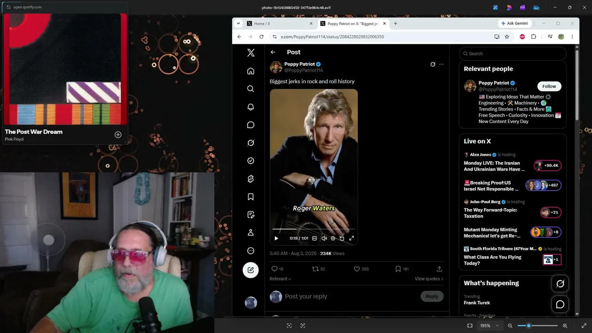Open Chrome three-dot menu
The height and width of the screenshot is (333, 592).
click(x=572, y=37)
